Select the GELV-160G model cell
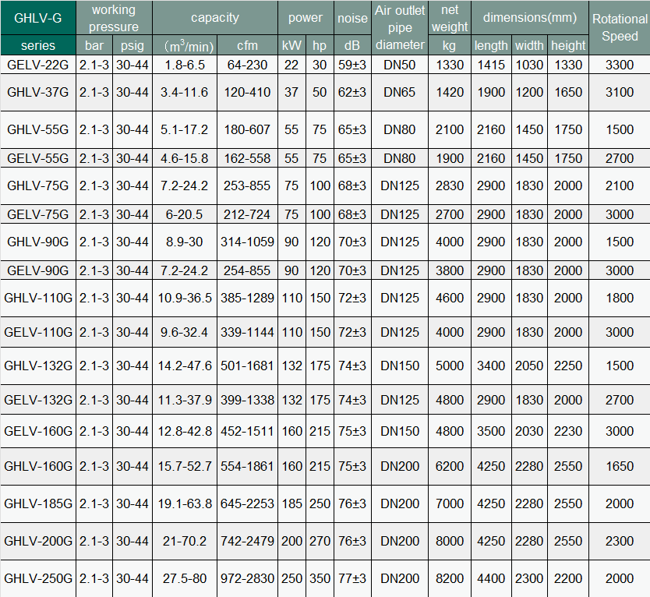This screenshot has height=597, width=650. 37,431
